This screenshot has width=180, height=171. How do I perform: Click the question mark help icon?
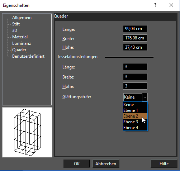click(155, 5)
